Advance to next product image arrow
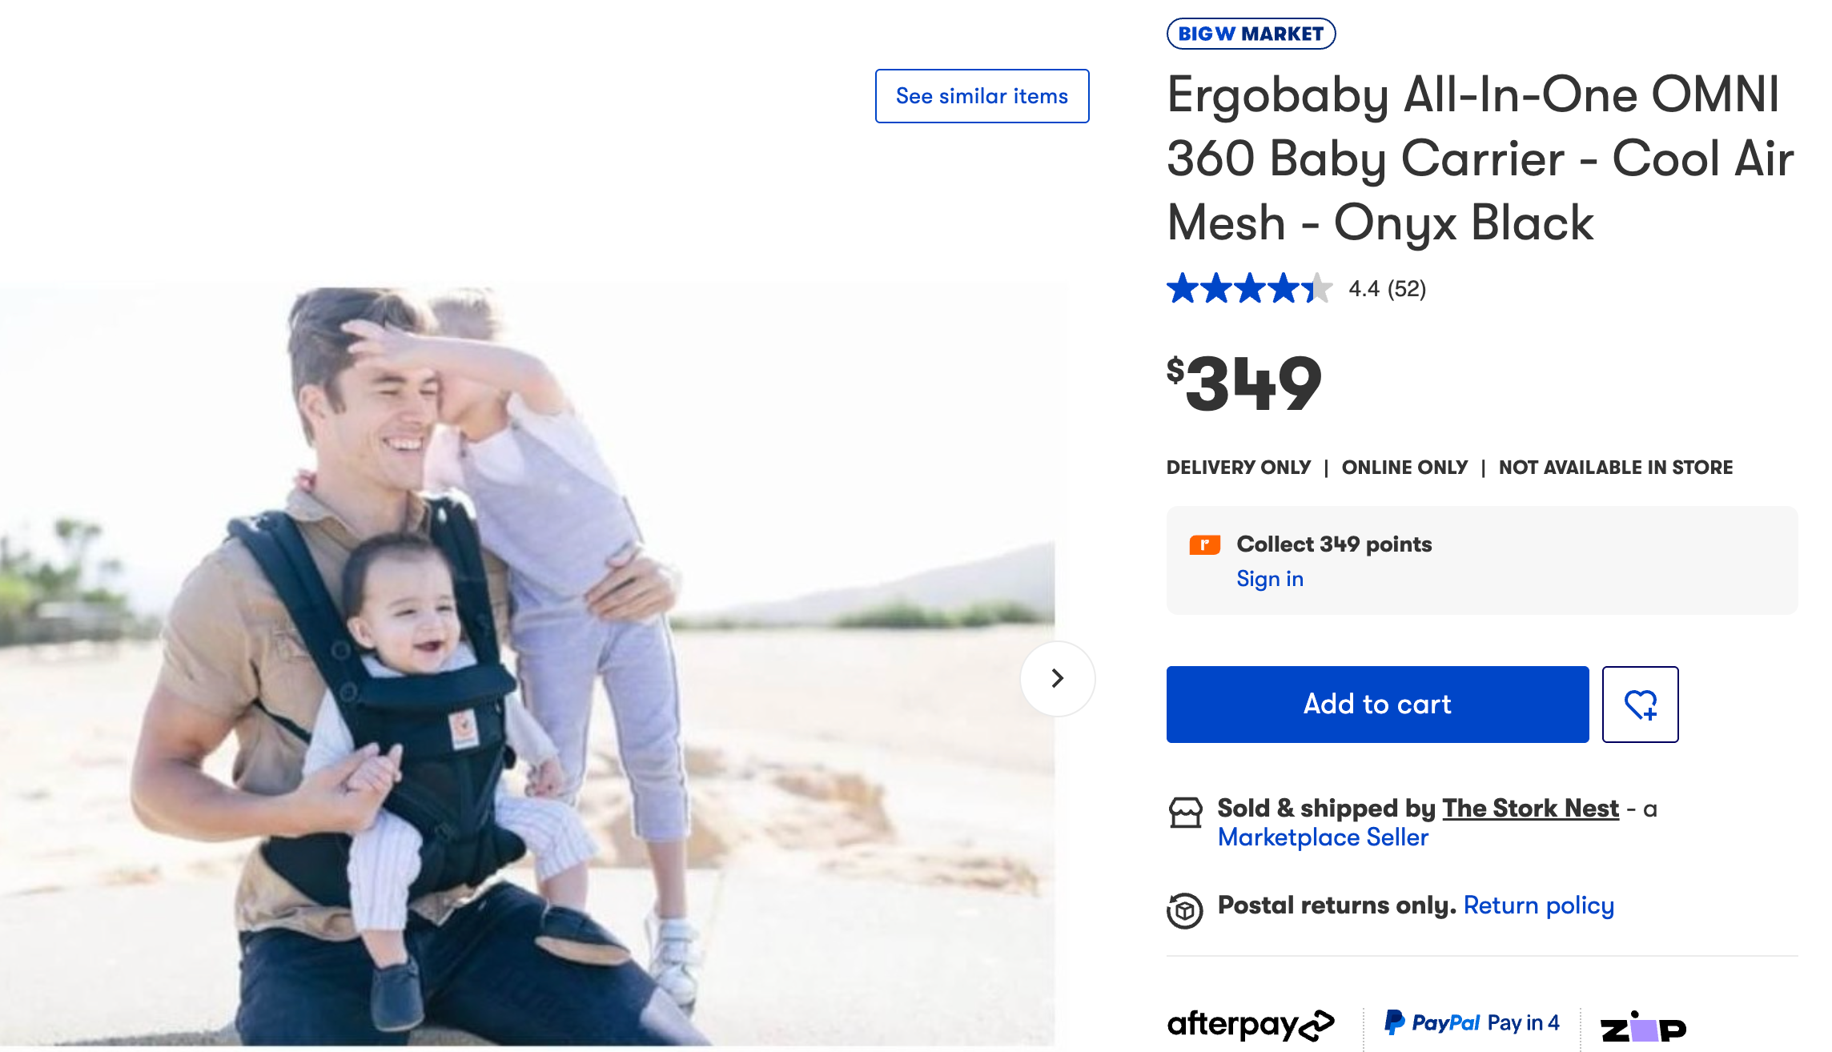 (1057, 678)
